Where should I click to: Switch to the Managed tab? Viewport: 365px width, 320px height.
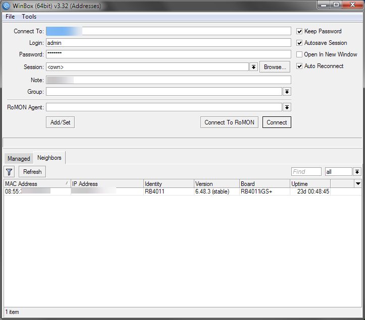(x=19, y=159)
